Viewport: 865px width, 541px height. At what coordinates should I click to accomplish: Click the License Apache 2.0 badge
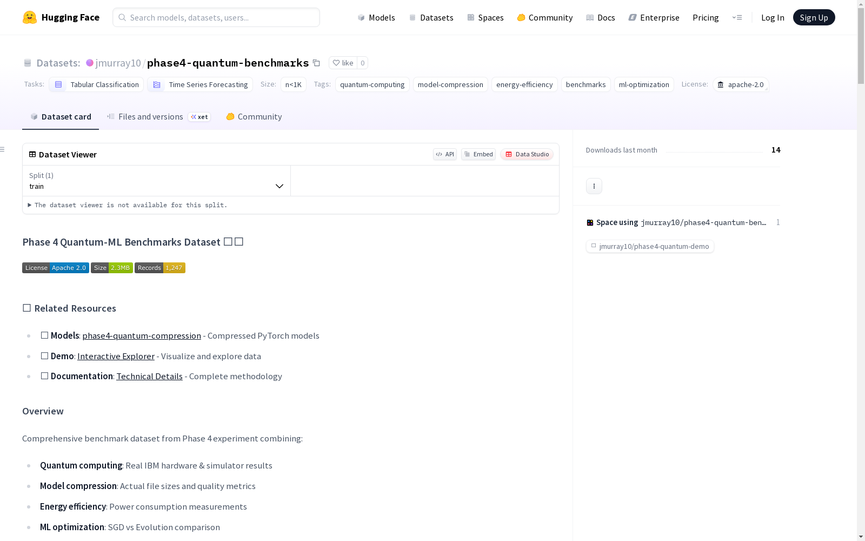[x=56, y=268]
